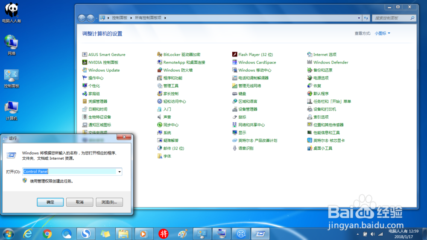Open recent pages dropdown beside Forward button
Screen dimensions: 427x240
click(x=97, y=18)
